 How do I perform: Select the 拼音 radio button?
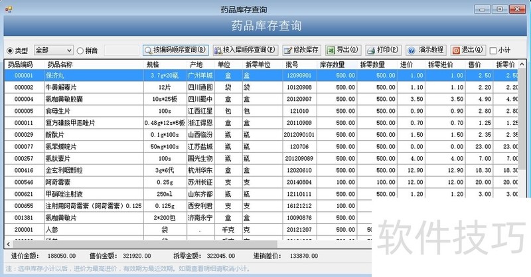tap(80, 50)
